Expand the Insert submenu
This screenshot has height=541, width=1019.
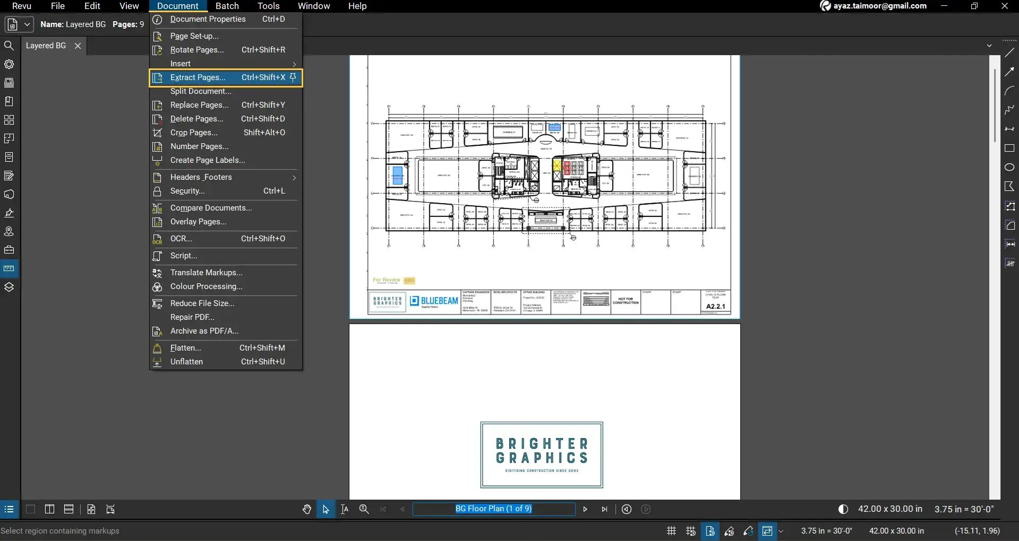226,64
